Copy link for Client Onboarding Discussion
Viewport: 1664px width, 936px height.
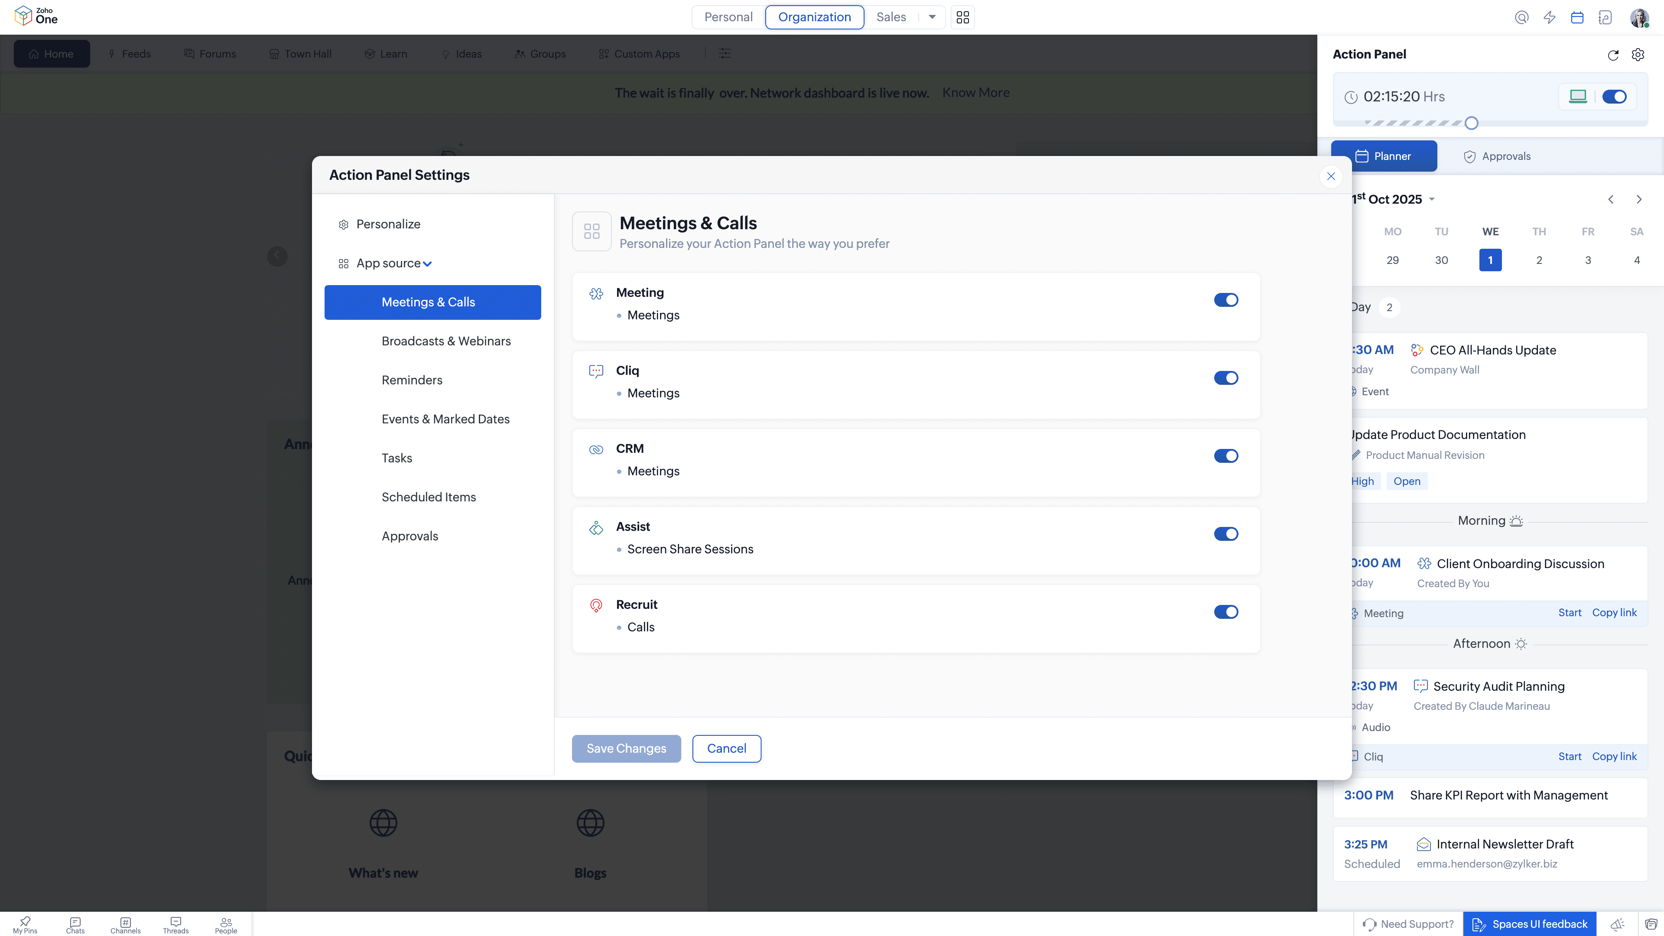pyautogui.click(x=1614, y=612)
